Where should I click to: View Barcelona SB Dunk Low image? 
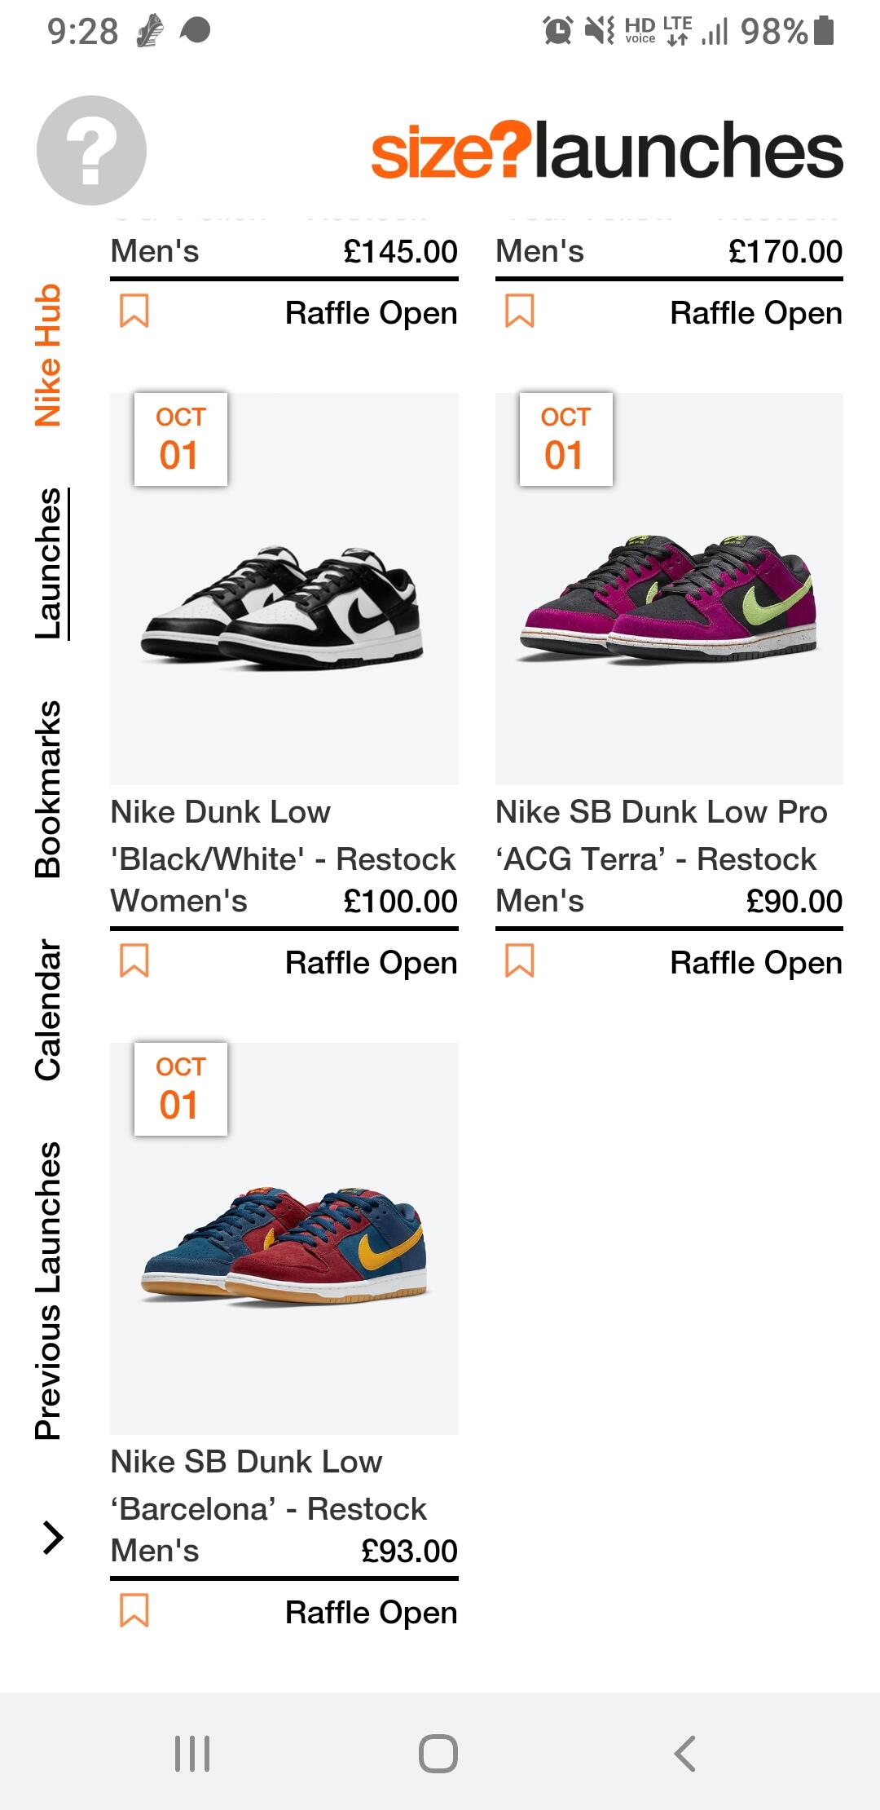(x=284, y=1238)
